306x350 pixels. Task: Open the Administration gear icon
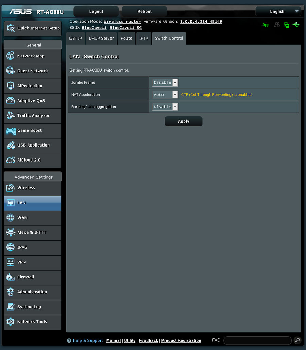pyautogui.click(x=10, y=292)
